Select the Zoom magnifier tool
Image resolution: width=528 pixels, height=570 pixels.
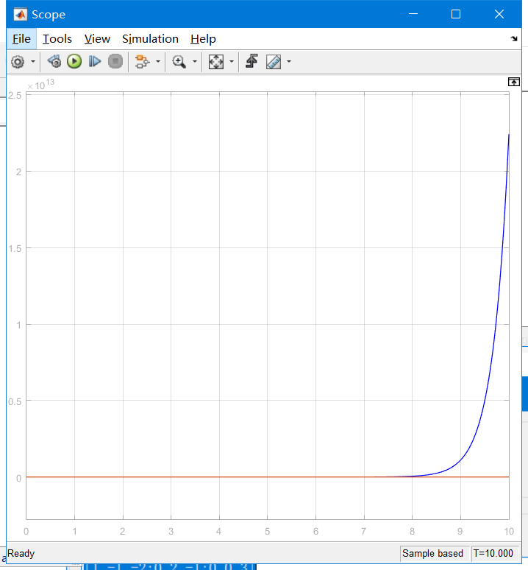click(x=179, y=62)
